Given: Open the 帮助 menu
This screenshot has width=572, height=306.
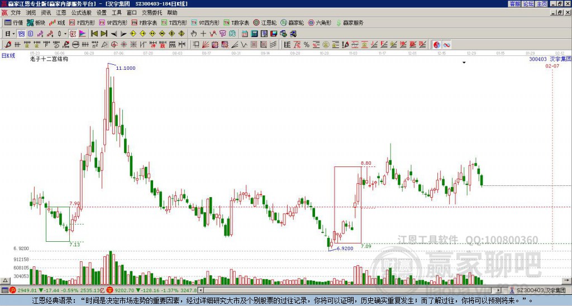Looking at the screenshot, I should point(172,13).
